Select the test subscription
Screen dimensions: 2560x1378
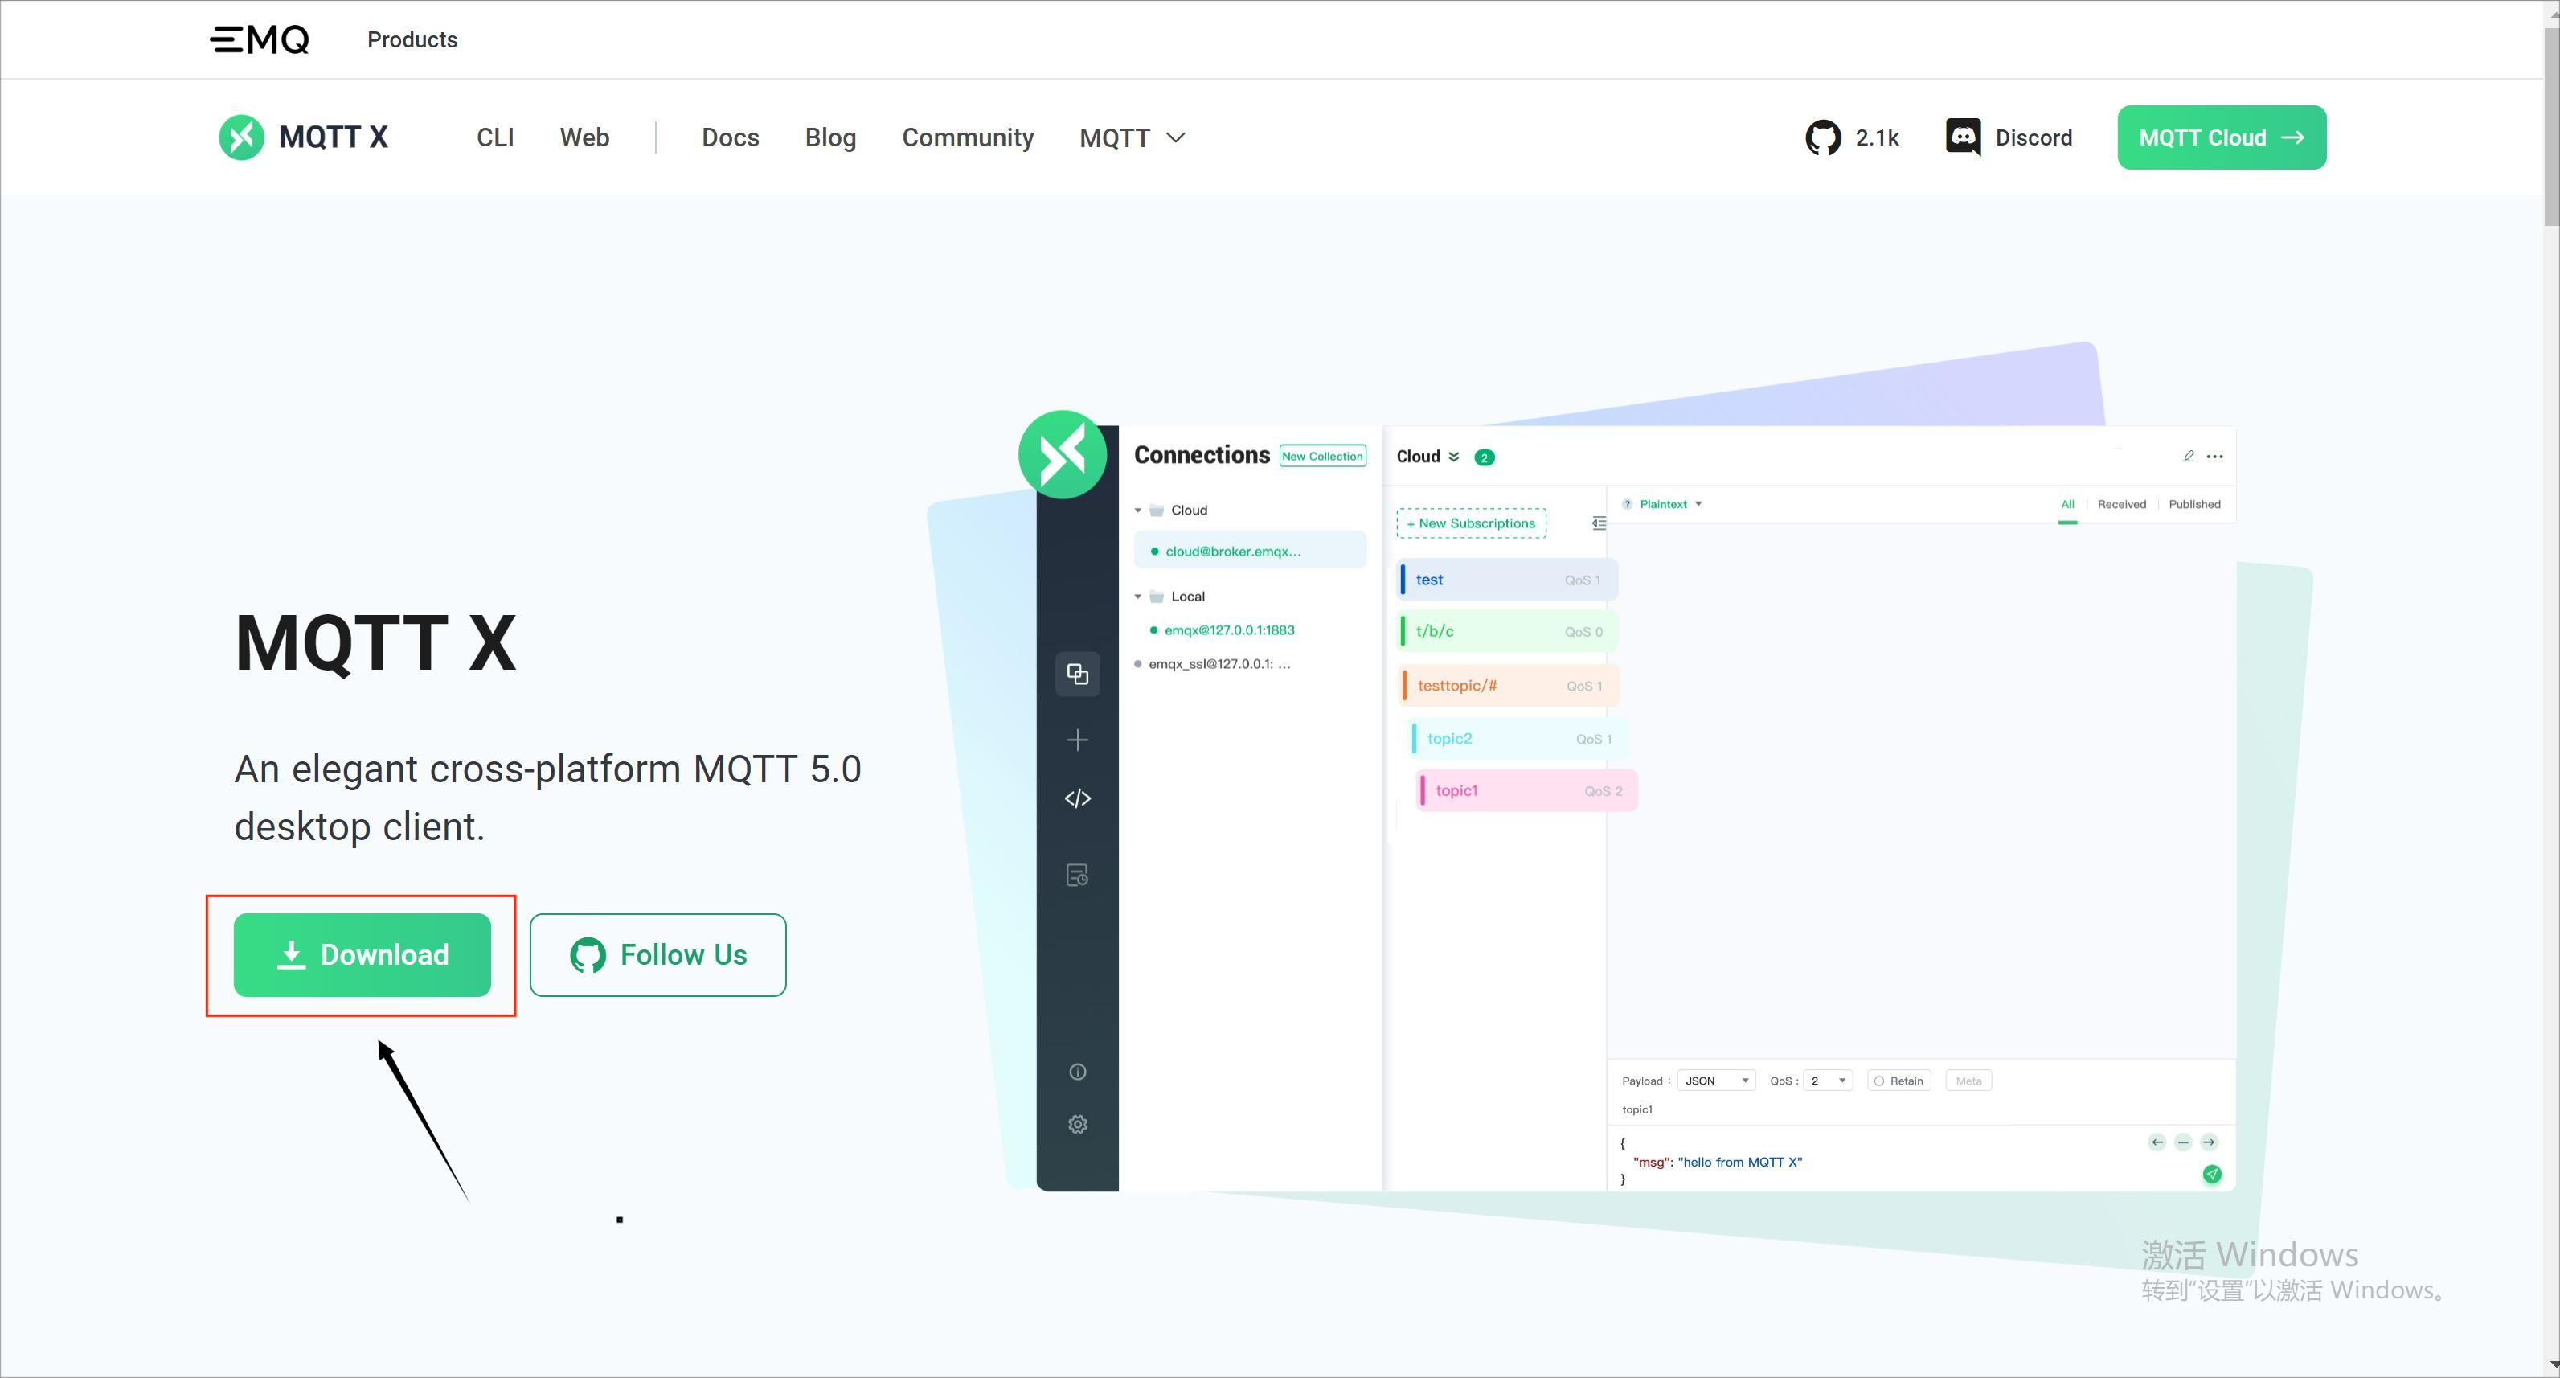pyautogui.click(x=1509, y=580)
